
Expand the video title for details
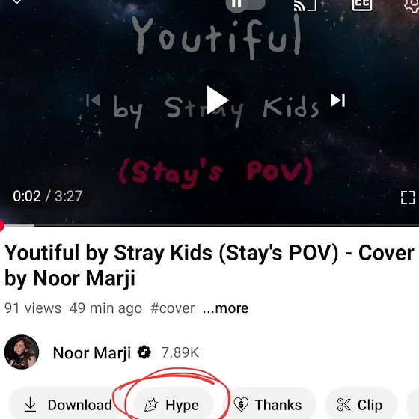tap(209, 265)
